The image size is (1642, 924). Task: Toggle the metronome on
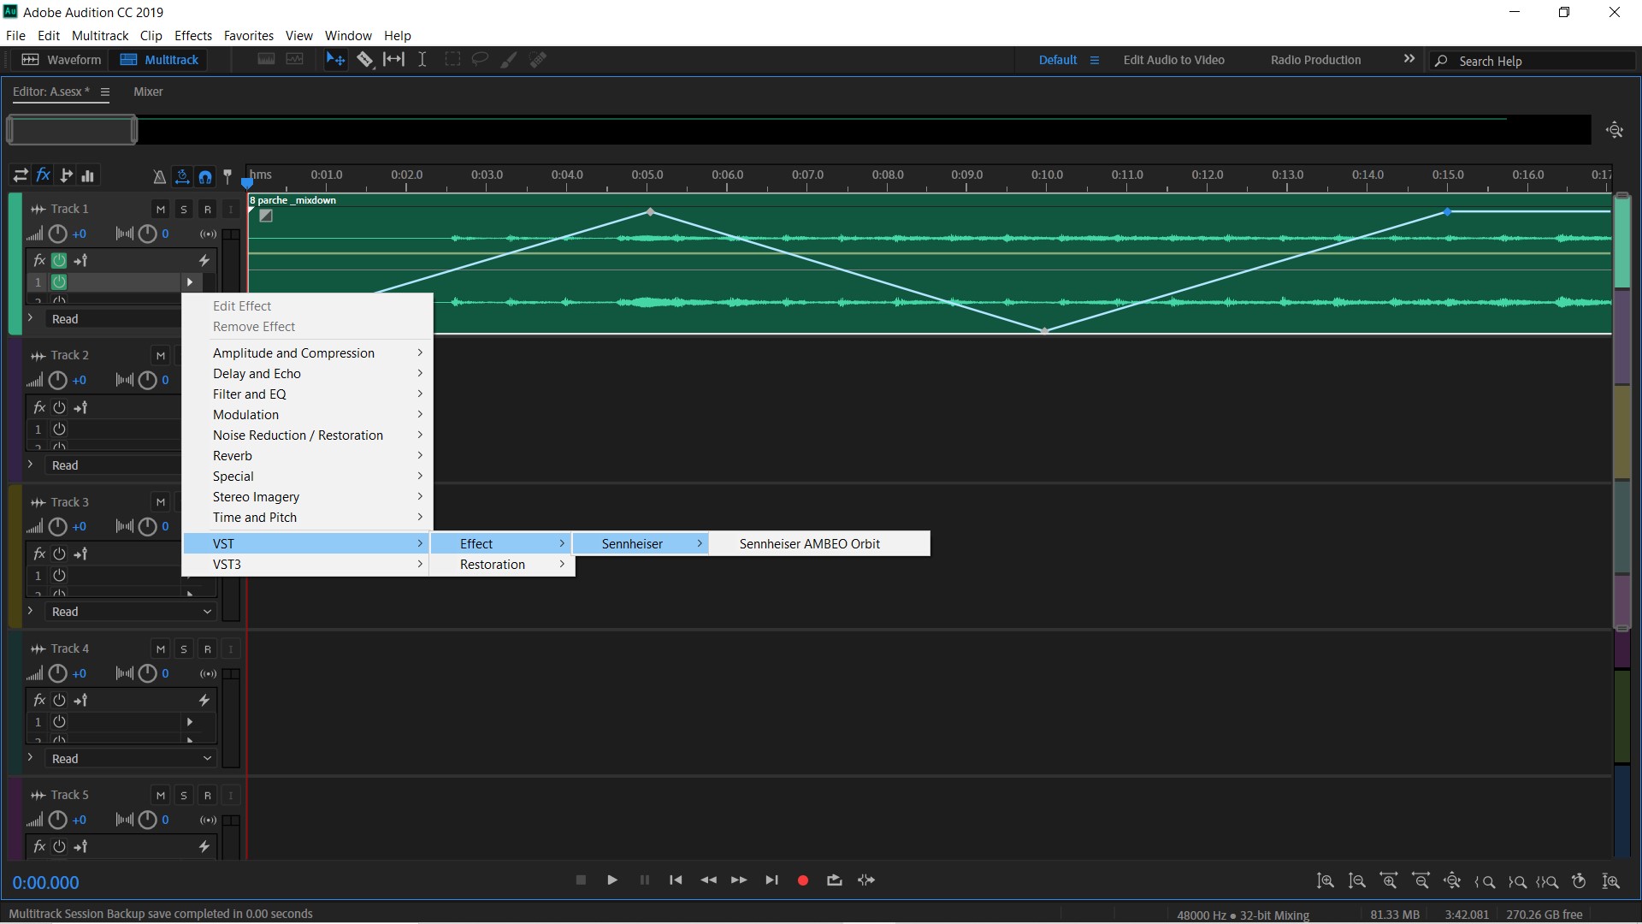pyautogui.click(x=159, y=176)
